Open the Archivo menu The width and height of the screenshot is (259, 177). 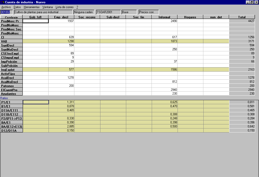pyautogui.click(x=6, y=7)
